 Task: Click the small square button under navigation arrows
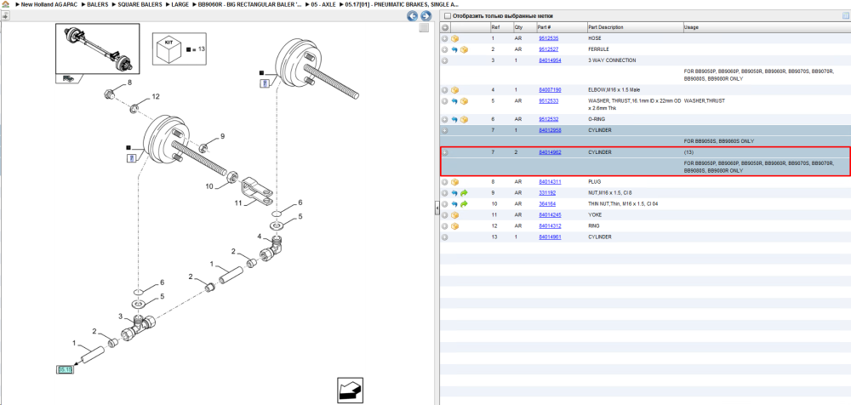click(x=425, y=28)
